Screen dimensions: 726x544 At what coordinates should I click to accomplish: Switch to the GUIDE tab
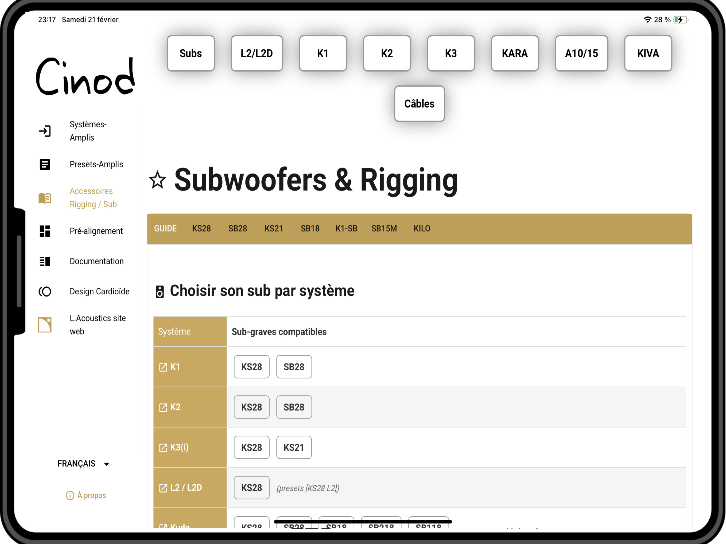pyautogui.click(x=165, y=229)
